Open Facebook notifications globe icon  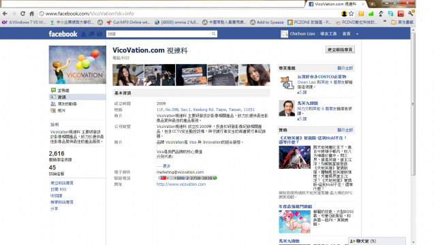(99, 34)
